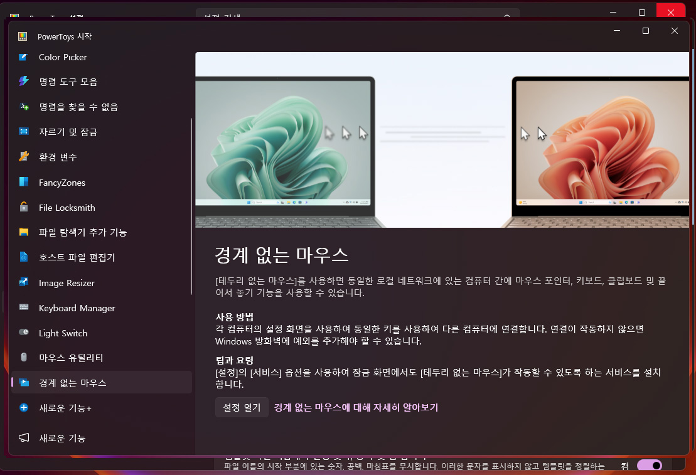The height and width of the screenshot is (475, 696).
Task: Close the background PowerToys settings window
Action: pos(670,12)
